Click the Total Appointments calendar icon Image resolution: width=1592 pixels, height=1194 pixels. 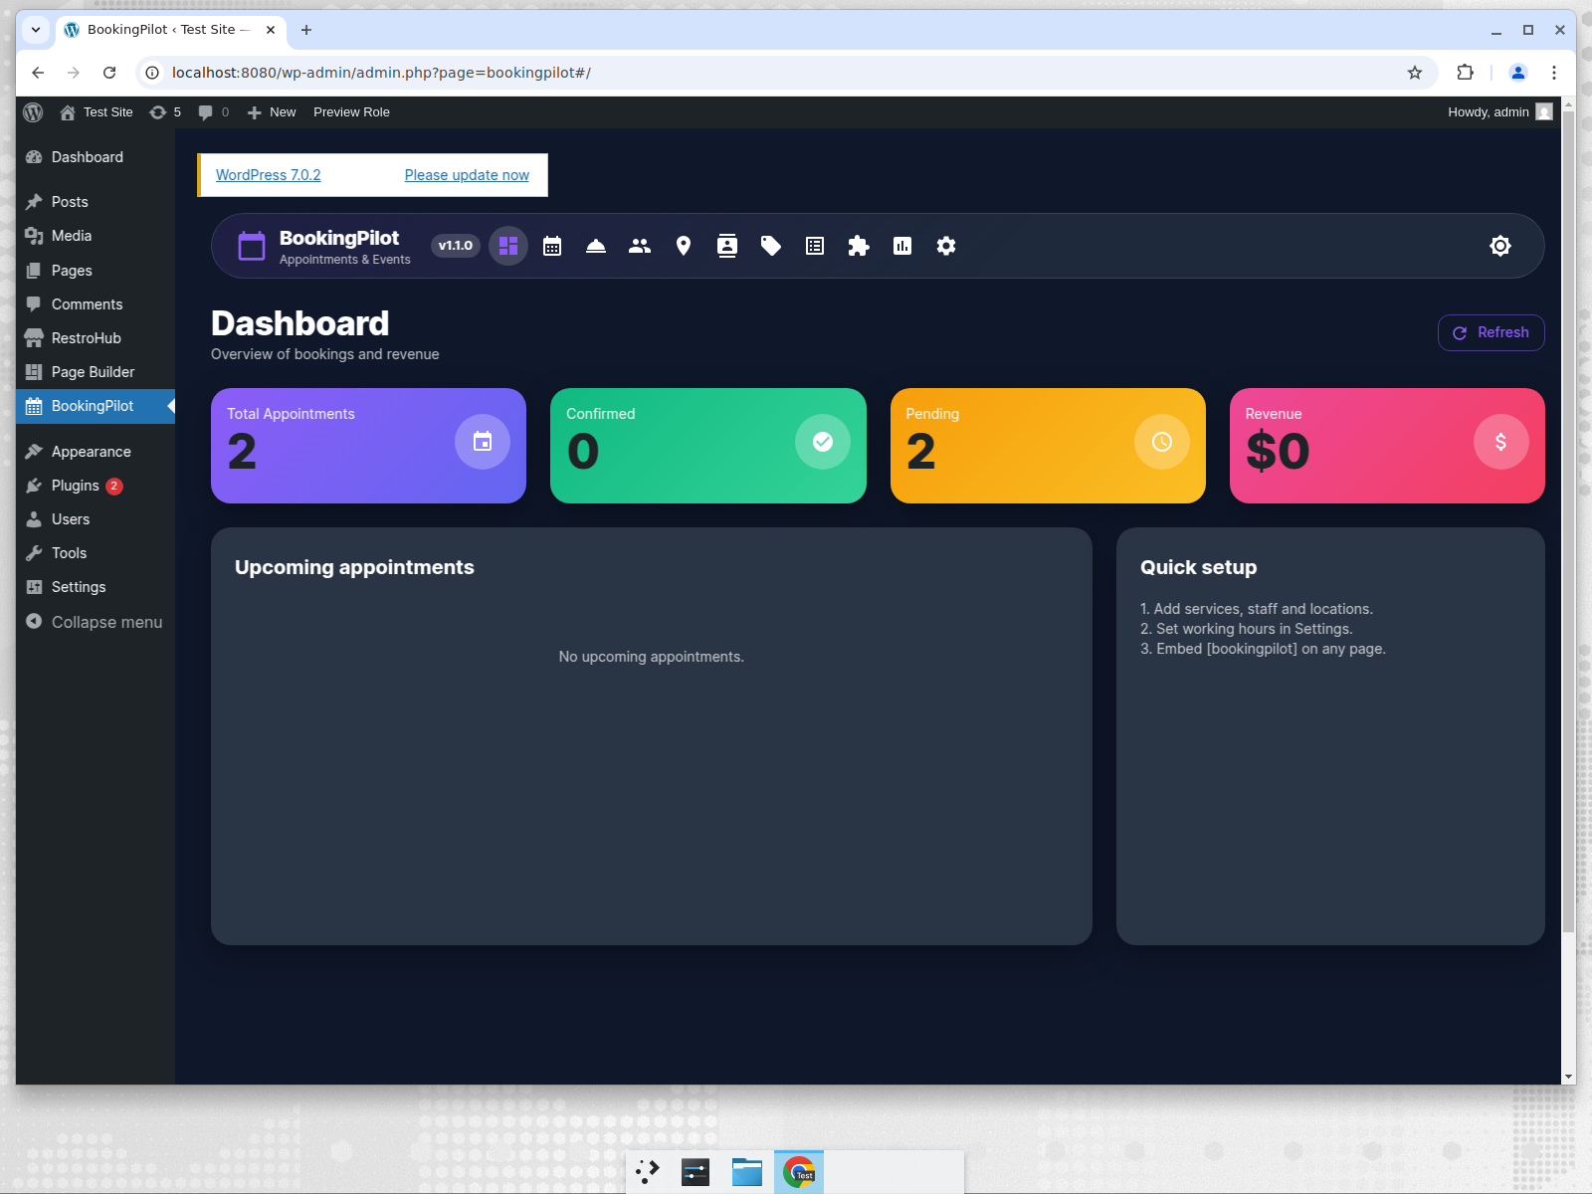coord(483,442)
